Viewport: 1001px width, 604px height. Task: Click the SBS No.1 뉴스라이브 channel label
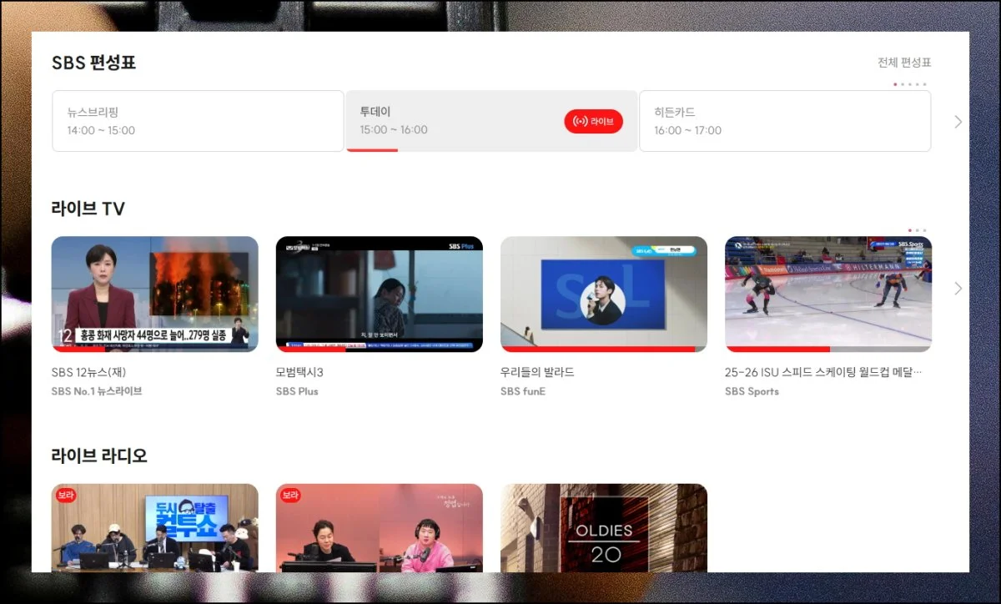[98, 391]
